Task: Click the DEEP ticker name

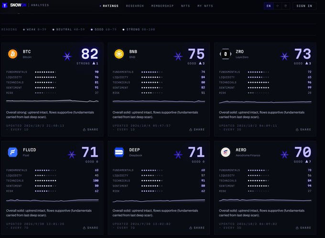Action: [x=134, y=150]
